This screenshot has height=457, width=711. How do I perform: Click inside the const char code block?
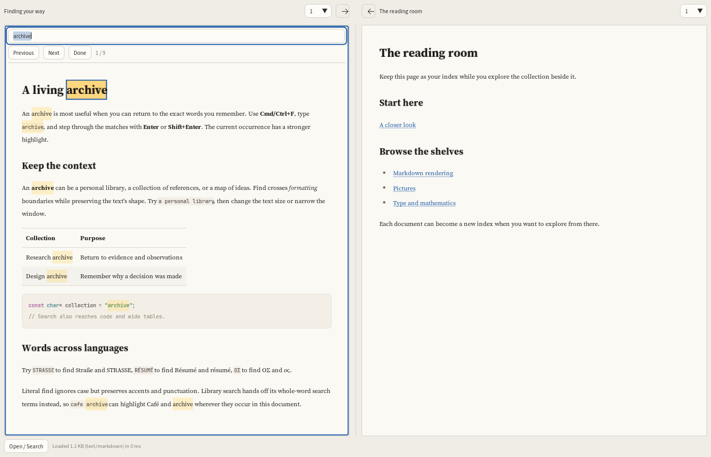pos(177,311)
